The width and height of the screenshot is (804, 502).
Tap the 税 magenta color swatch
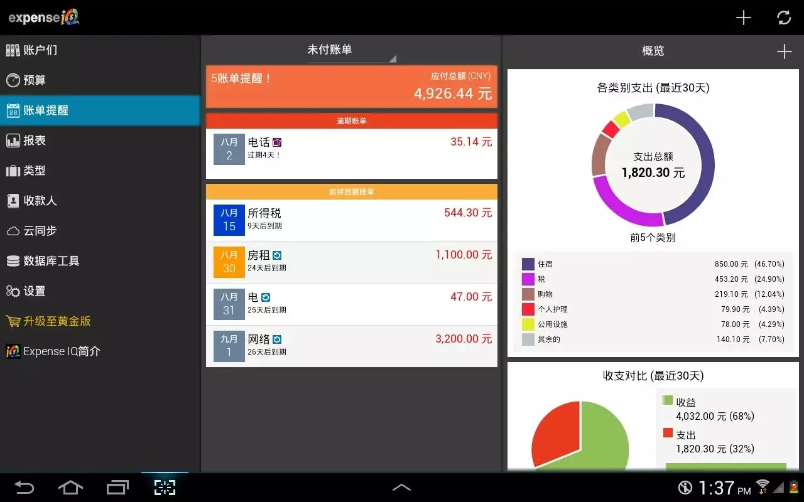(x=528, y=279)
